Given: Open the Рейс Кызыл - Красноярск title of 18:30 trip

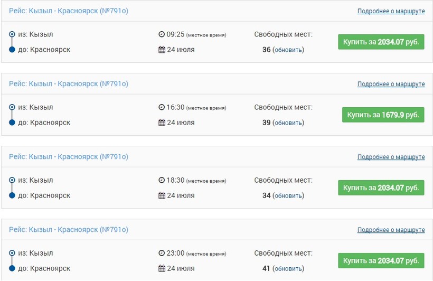Looking at the screenshot, I should point(69,157).
